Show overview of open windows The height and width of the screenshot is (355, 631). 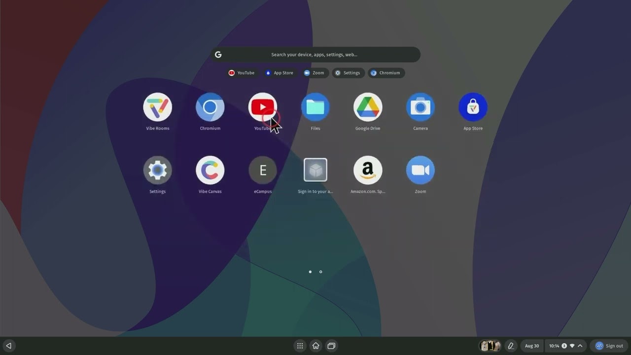(331, 346)
